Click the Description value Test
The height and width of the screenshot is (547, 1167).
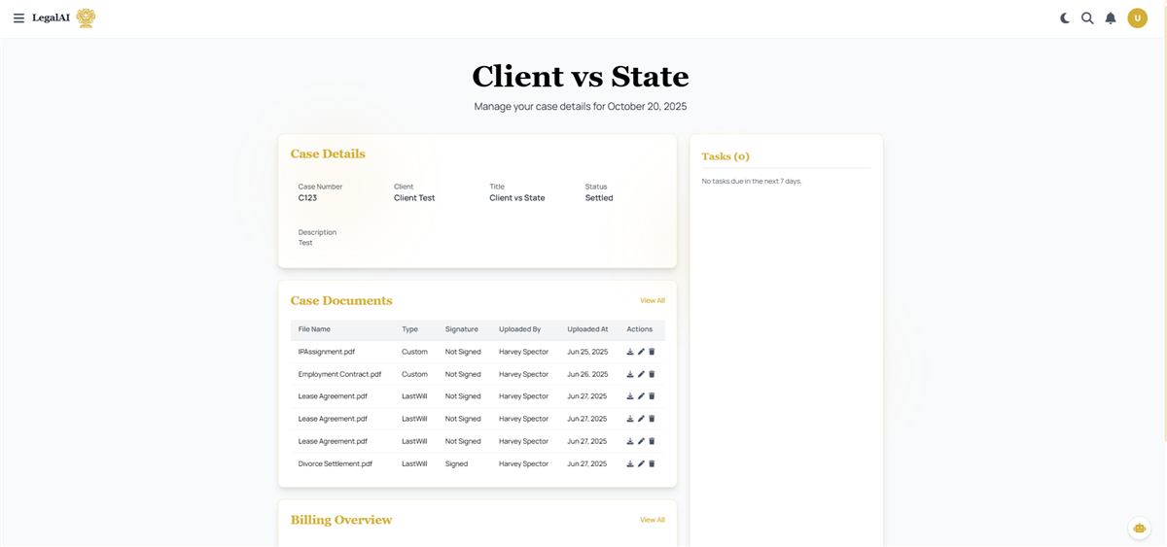point(305,243)
